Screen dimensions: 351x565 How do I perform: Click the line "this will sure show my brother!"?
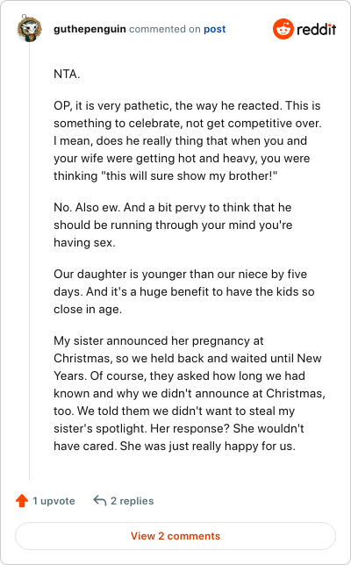(166, 175)
